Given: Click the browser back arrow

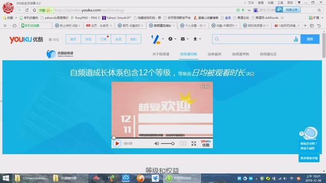Looking at the screenshot, I should (x=19, y=10).
